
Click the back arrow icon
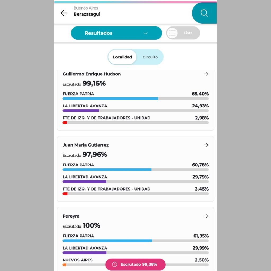(64, 13)
